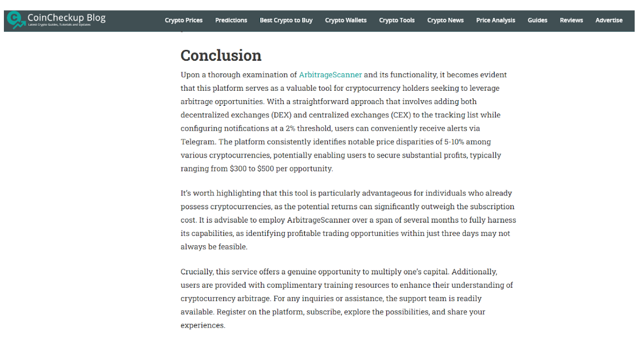
Task: Navigate to Crypto News
Action: (x=445, y=21)
